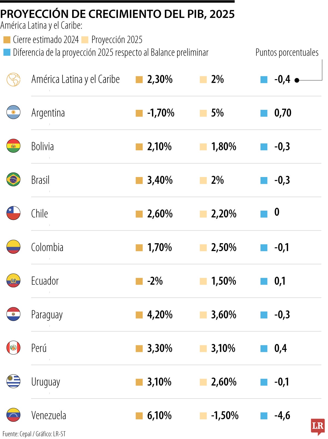328x439 pixels.
Task: Click the Latin America globe icon
Action: [13, 79]
